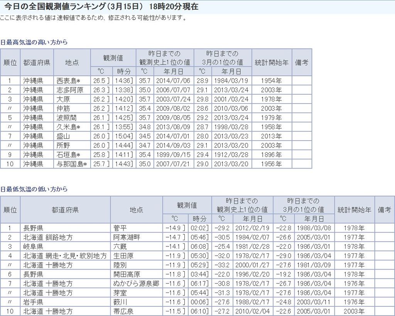The width and height of the screenshot is (395, 316).
Task: Open the 陸別 station entry
Action: tap(120, 265)
